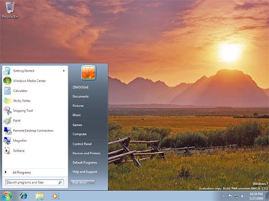The height and width of the screenshot is (201, 269).
Task: Open Help and Support link
Action: tap(84, 171)
